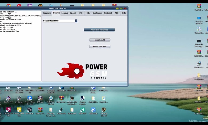Open the Flashtool64 desktop icon
Screen dimensions: 208x125
(x=61, y=110)
